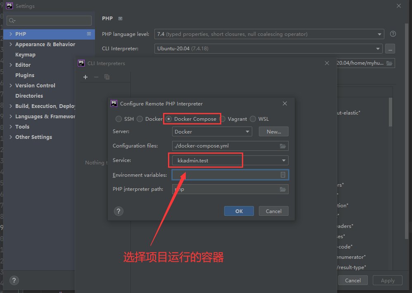
Task: Confirm the interpreter setup with OK
Action: 239,211
